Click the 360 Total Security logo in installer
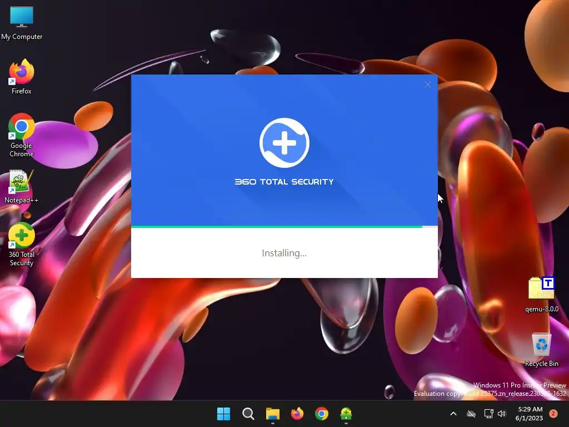 (x=284, y=143)
